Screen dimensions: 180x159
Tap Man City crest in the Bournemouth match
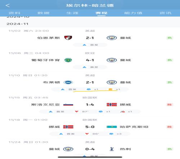(x=112, y=38)
